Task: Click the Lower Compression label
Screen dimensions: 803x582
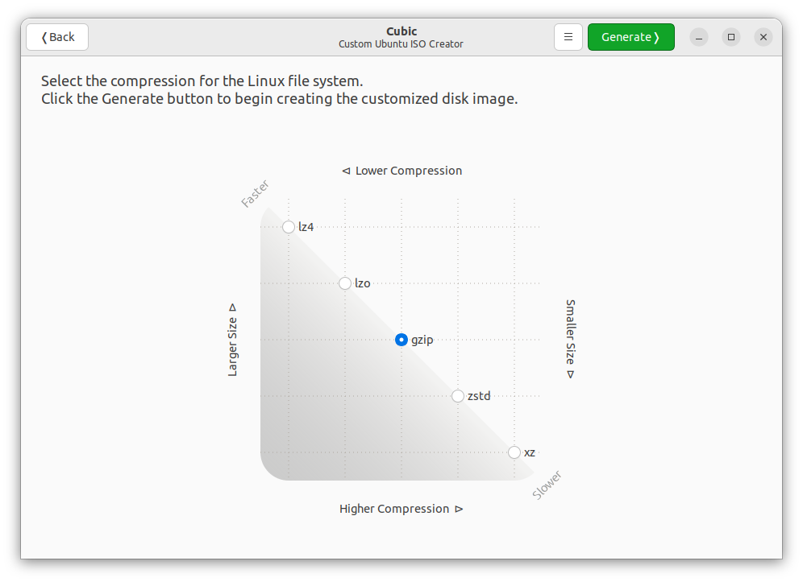Action: 401,171
